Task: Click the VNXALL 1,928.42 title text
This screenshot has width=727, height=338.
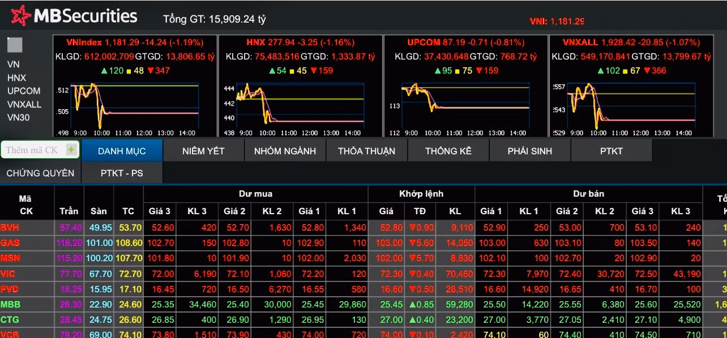Action: (631, 42)
